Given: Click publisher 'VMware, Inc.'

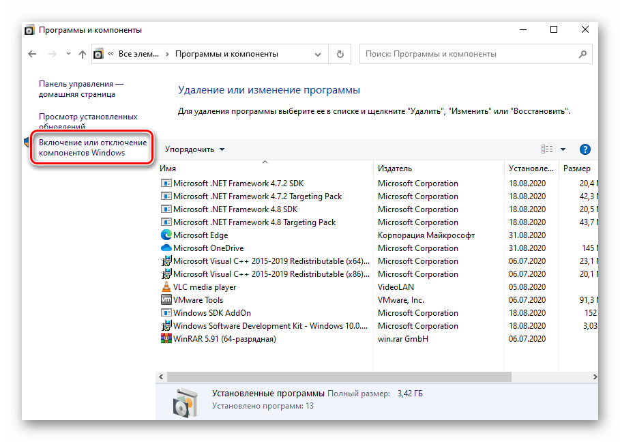Looking at the screenshot, I should coord(401,300).
